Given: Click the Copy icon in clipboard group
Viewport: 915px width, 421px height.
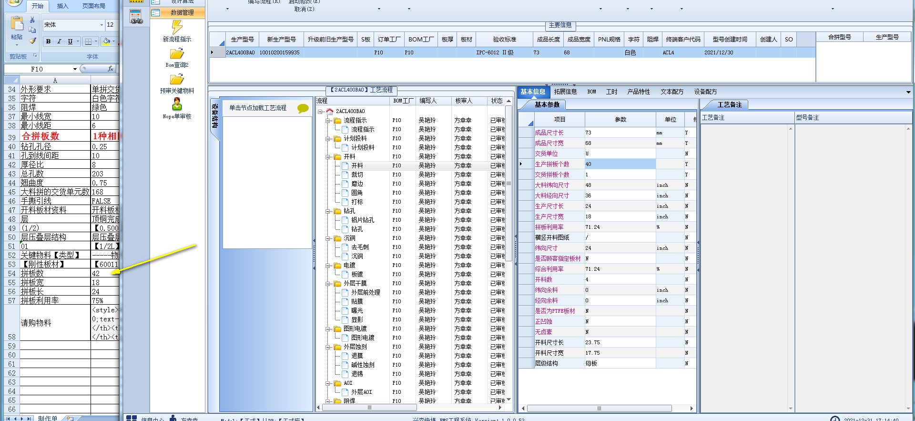Looking at the screenshot, I should pos(32,30).
